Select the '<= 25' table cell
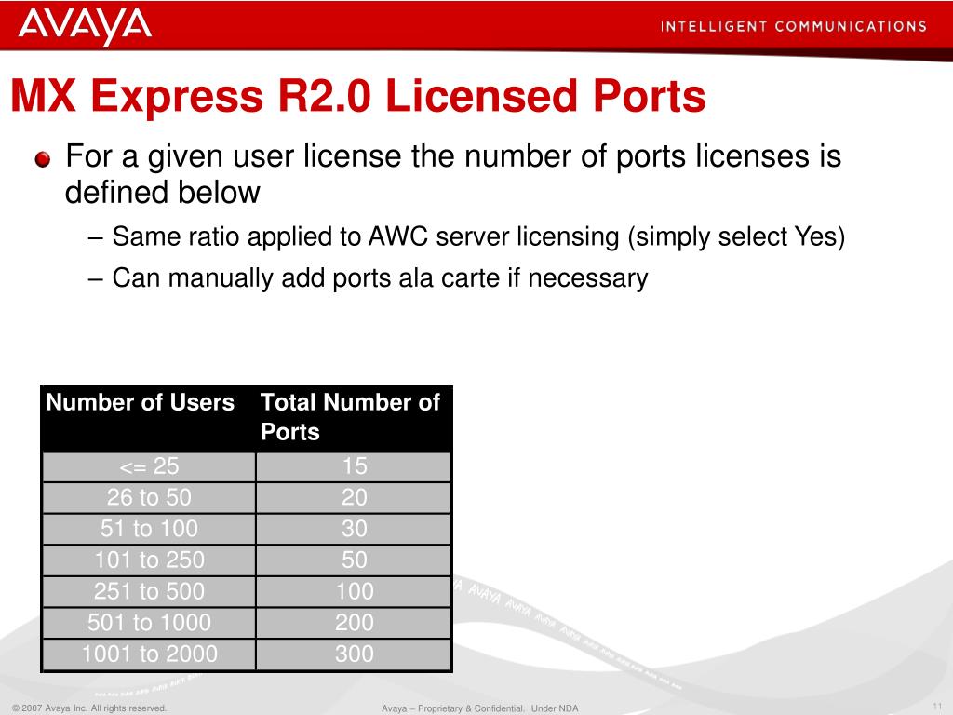Viewport: 953px width, 715px height. [149, 467]
